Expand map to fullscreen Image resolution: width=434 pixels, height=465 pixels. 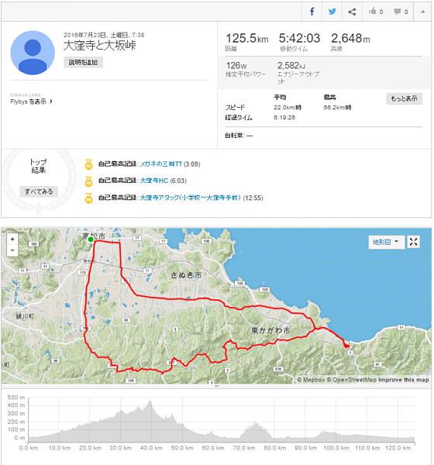[x=414, y=242]
